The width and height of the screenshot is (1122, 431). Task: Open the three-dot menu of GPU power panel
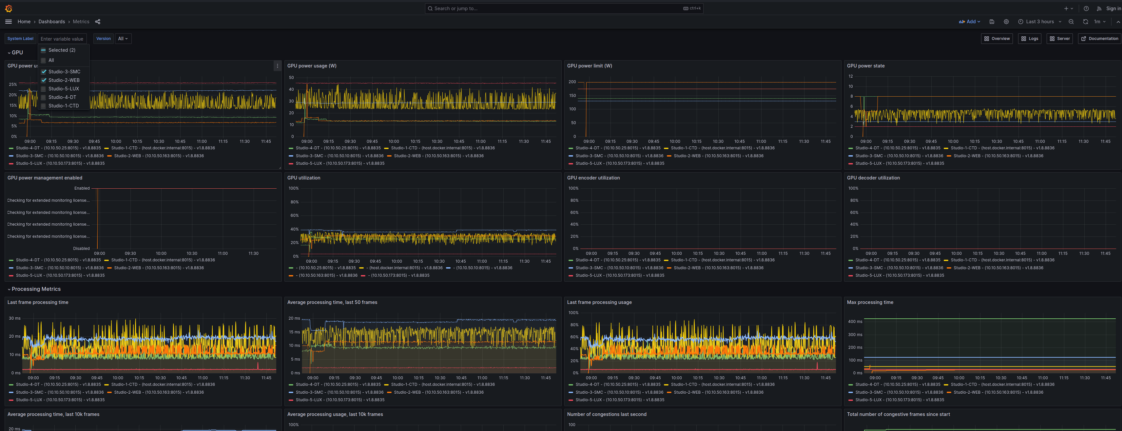(277, 66)
